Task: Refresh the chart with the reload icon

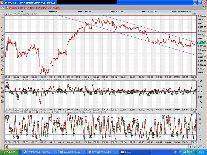Action: coord(2,97)
